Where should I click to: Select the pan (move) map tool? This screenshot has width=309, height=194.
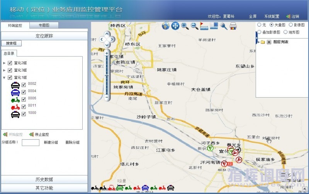[x=175, y=26]
